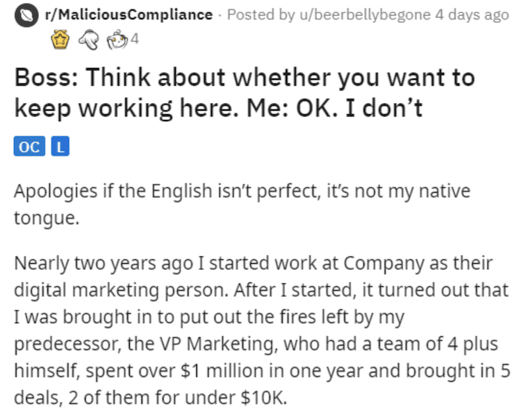527x418 pixels.
Task: Click the blue L flair tag
Action: [x=60, y=146]
